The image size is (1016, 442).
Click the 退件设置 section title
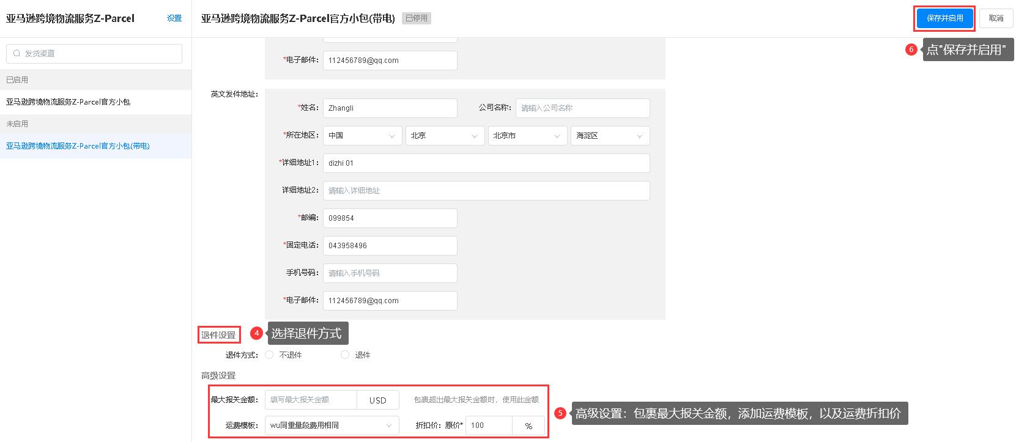click(x=218, y=335)
